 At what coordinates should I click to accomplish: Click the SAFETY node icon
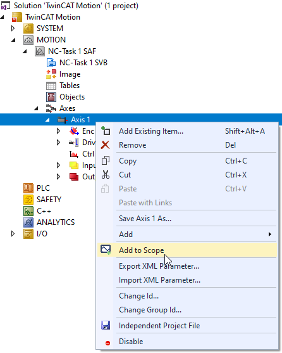coord(28,200)
